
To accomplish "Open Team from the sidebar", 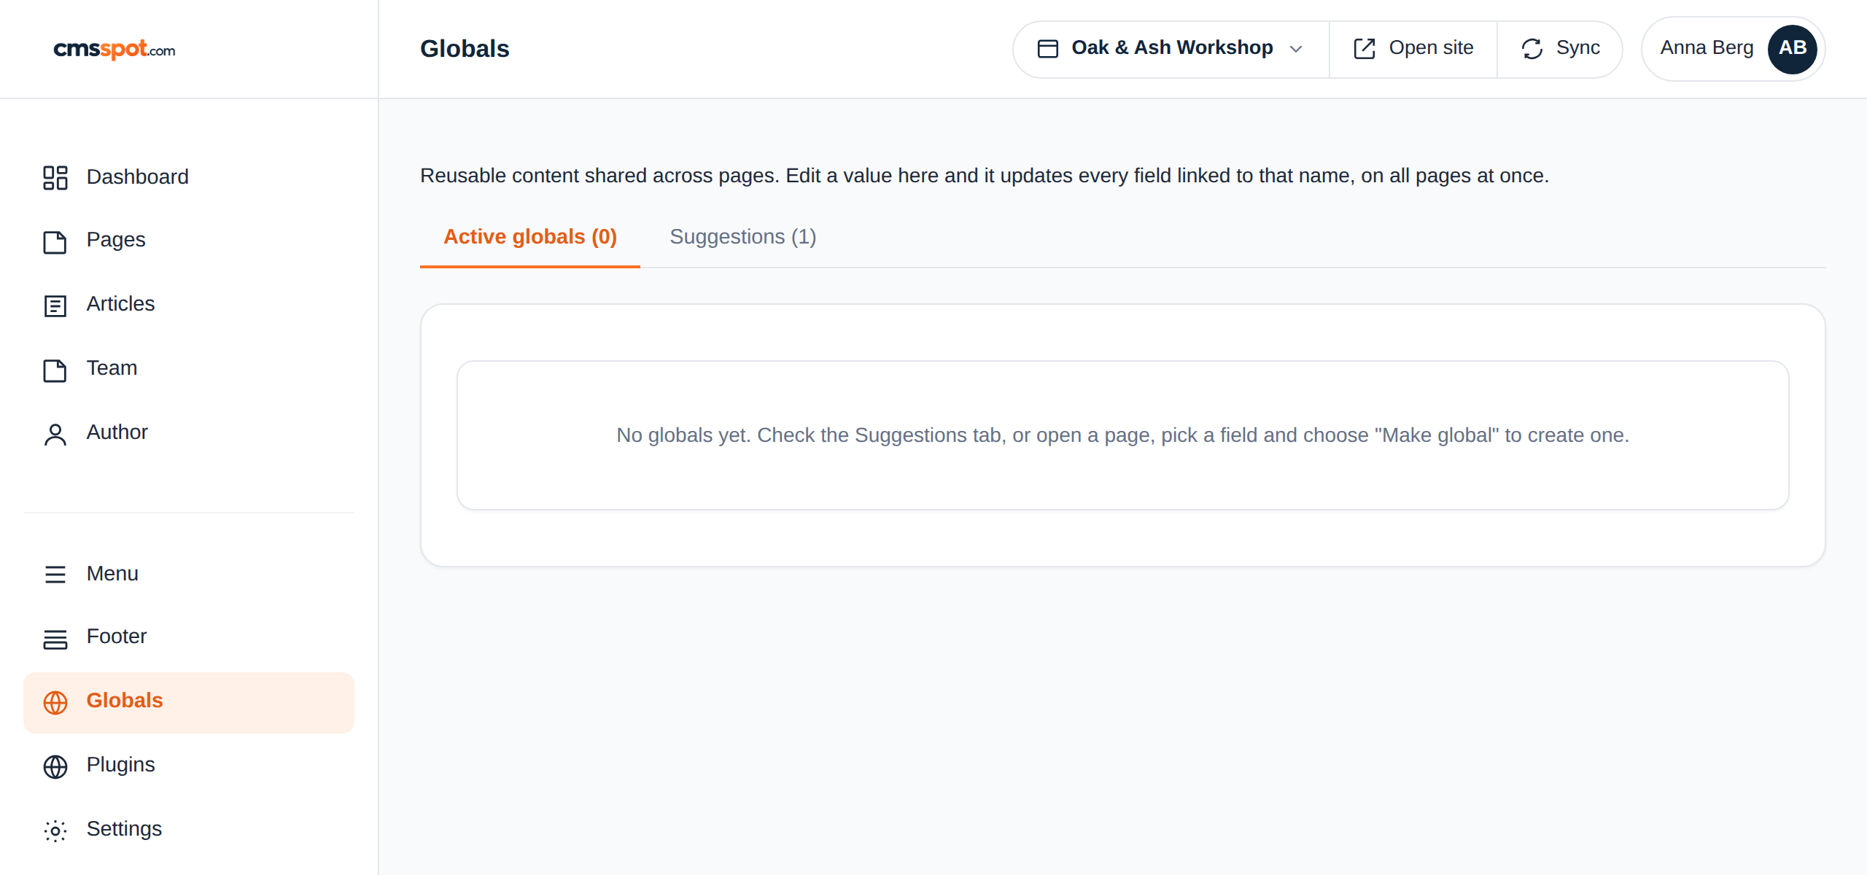I will tap(189, 369).
